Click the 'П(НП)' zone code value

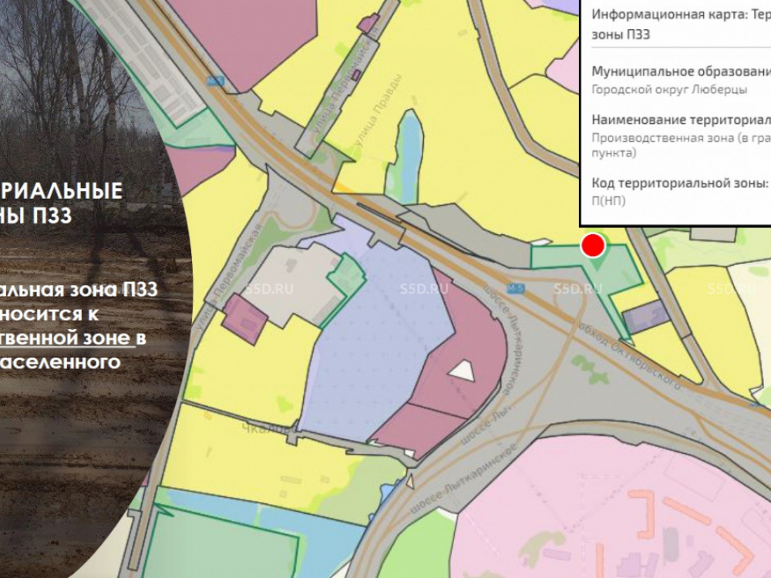pos(608,201)
